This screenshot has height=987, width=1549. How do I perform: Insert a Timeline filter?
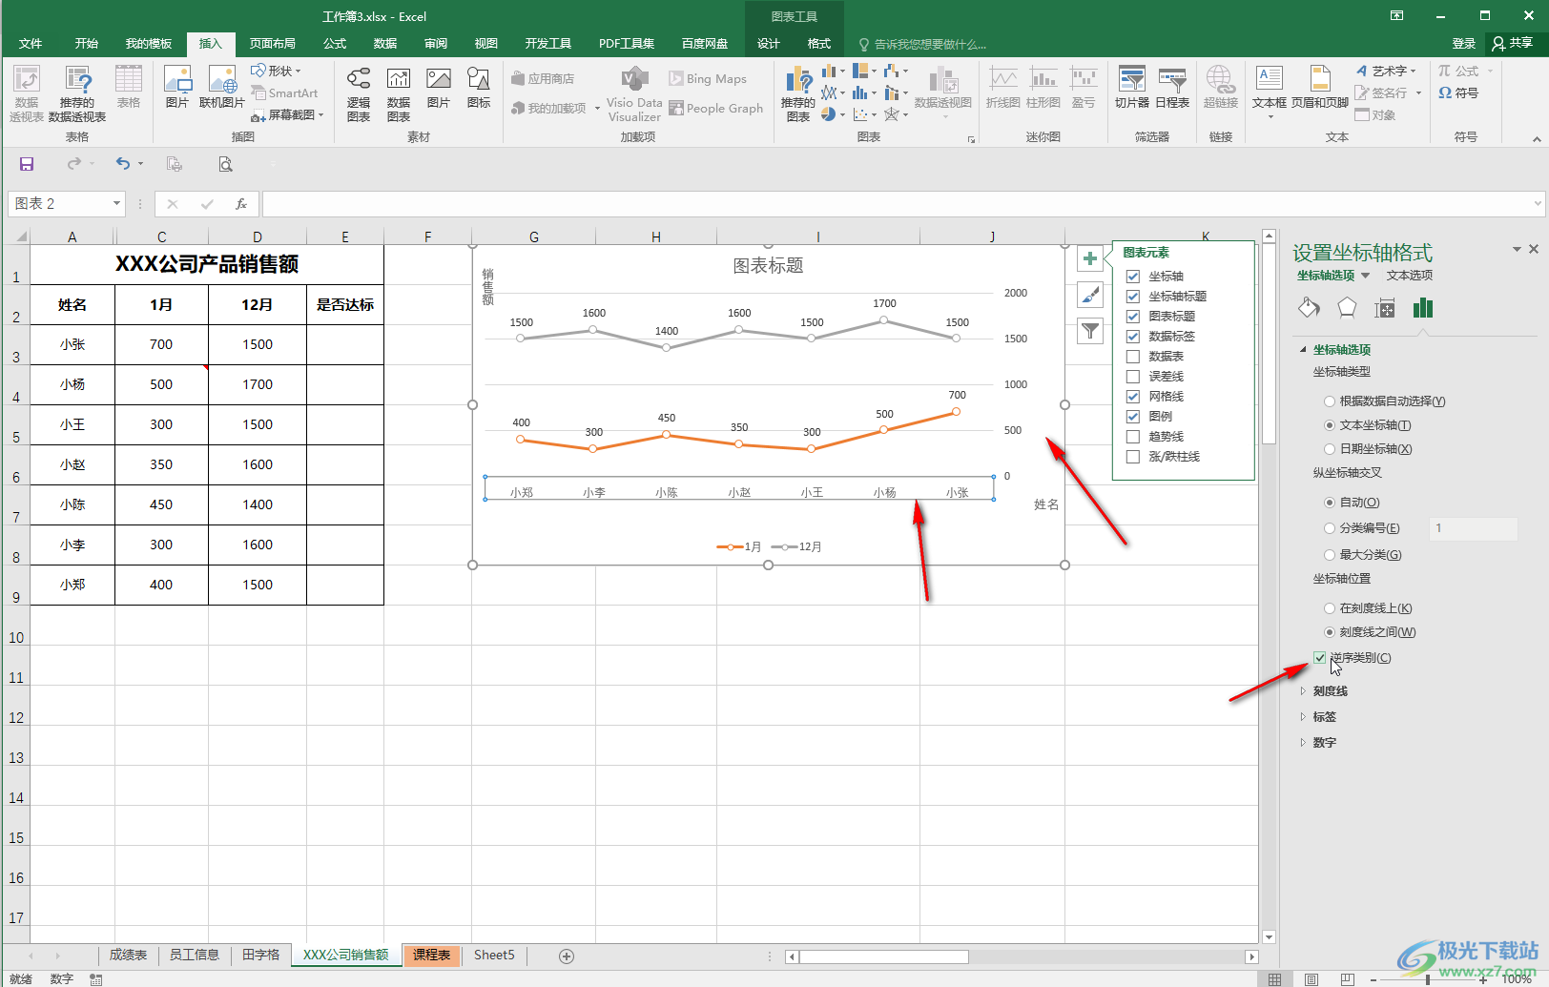pos(1172,87)
